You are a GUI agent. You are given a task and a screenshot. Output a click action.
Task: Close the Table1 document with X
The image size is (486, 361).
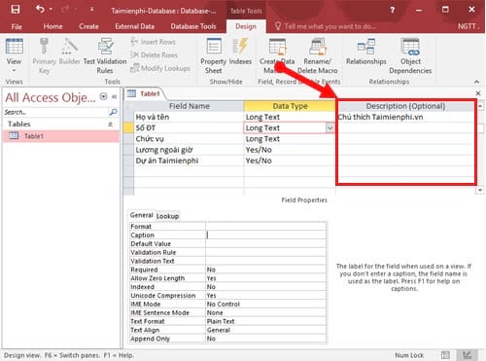(x=478, y=93)
